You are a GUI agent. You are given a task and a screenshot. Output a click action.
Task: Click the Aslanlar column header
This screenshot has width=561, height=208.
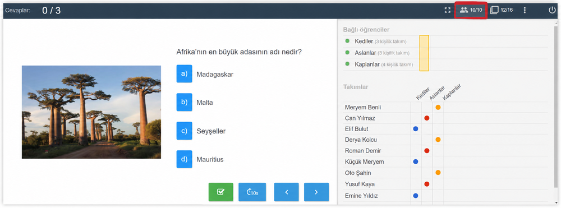click(x=436, y=93)
